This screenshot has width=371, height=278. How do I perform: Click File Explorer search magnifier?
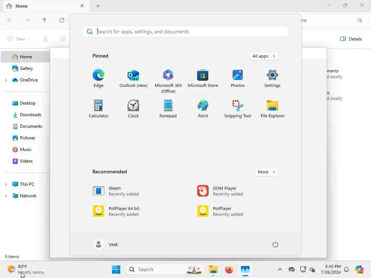pos(360,20)
